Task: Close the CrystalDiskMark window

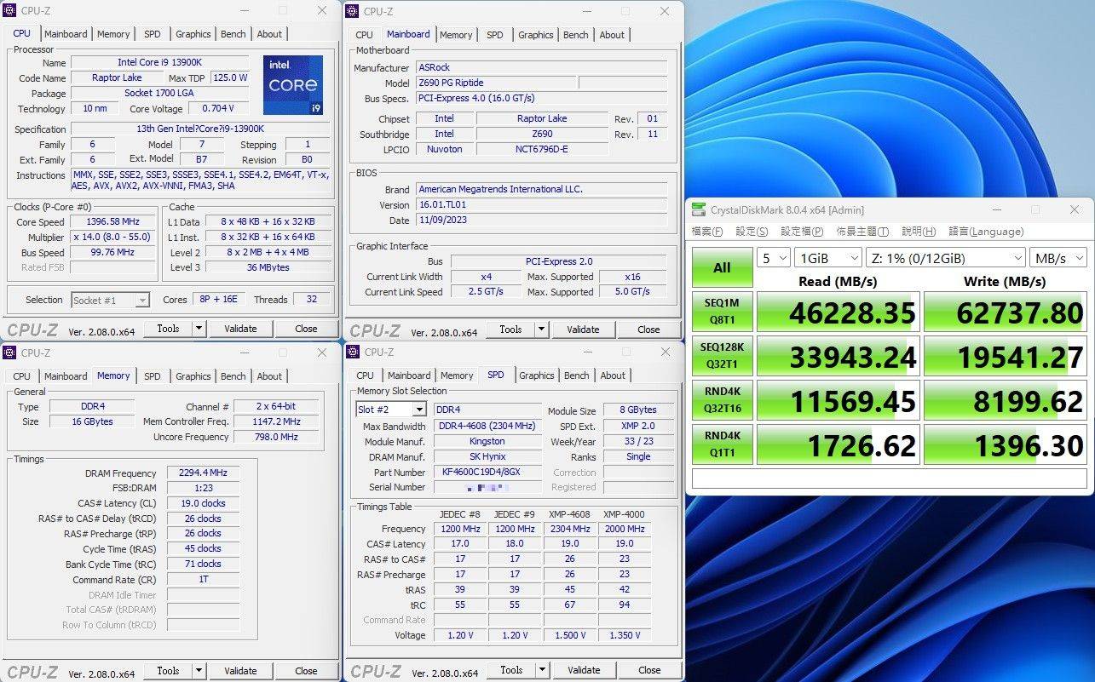Action: point(1075,209)
